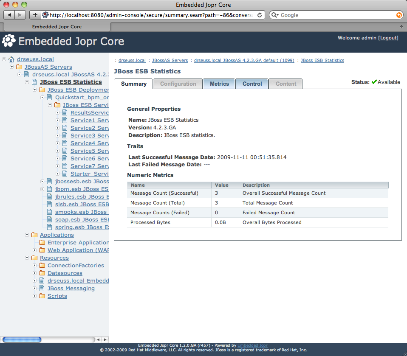Collapse the JBoss ESB Statistics node

coord(27,82)
